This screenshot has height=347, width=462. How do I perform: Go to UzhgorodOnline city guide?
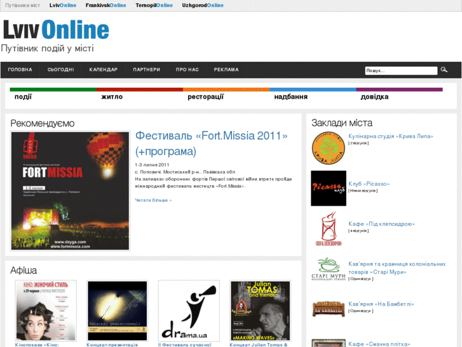point(203,5)
